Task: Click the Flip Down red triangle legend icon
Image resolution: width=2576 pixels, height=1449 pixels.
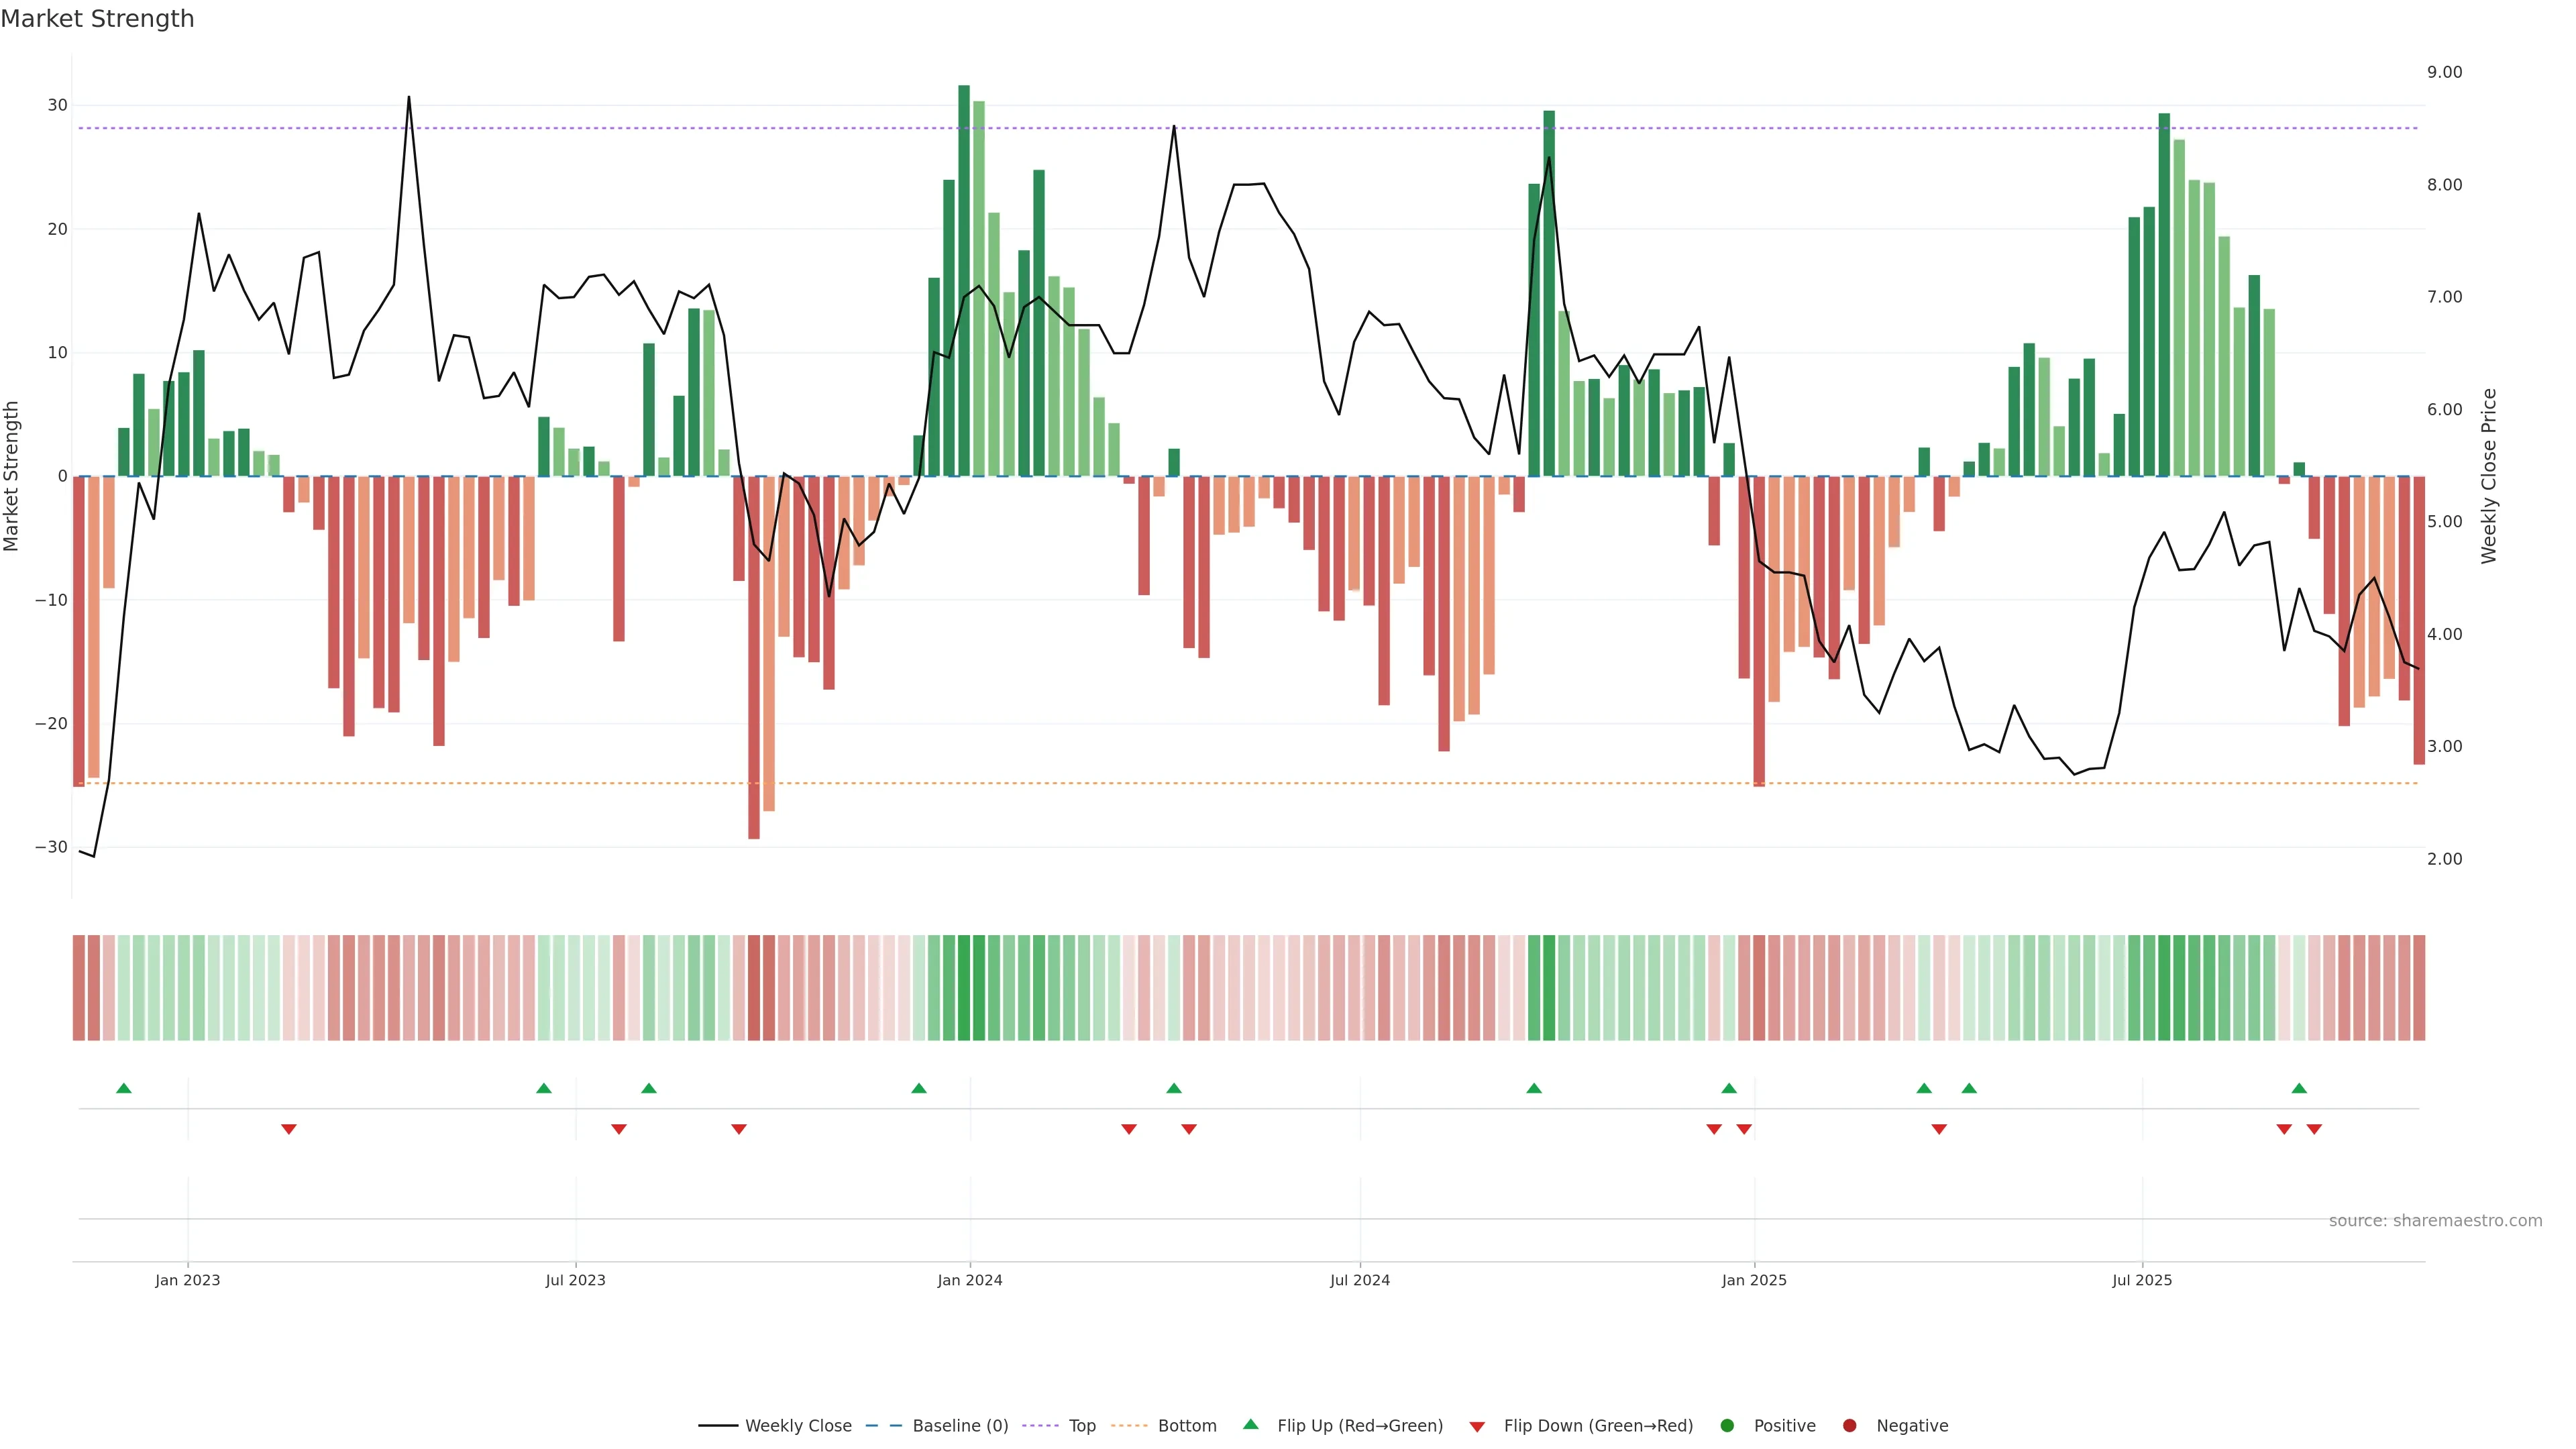Action: pos(1477,1426)
